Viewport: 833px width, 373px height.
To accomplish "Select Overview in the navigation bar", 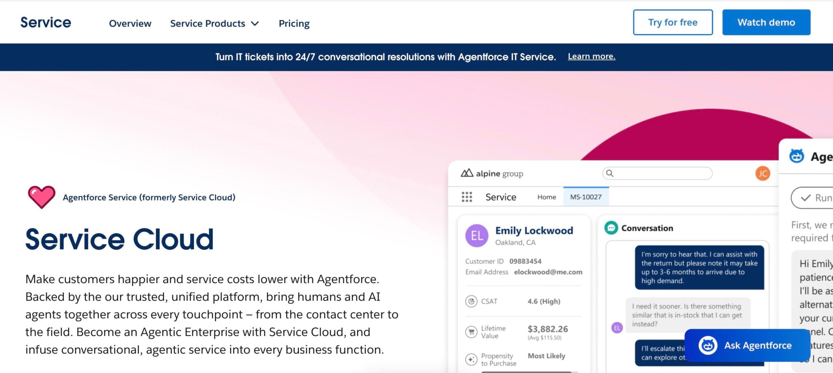I will (129, 24).
